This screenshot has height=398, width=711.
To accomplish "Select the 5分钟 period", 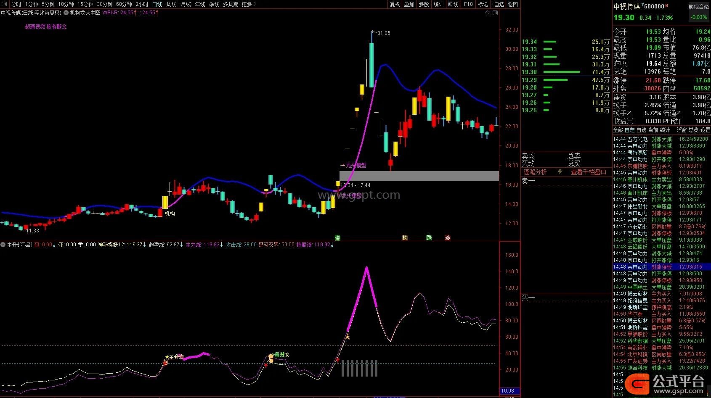I will 48,4.
